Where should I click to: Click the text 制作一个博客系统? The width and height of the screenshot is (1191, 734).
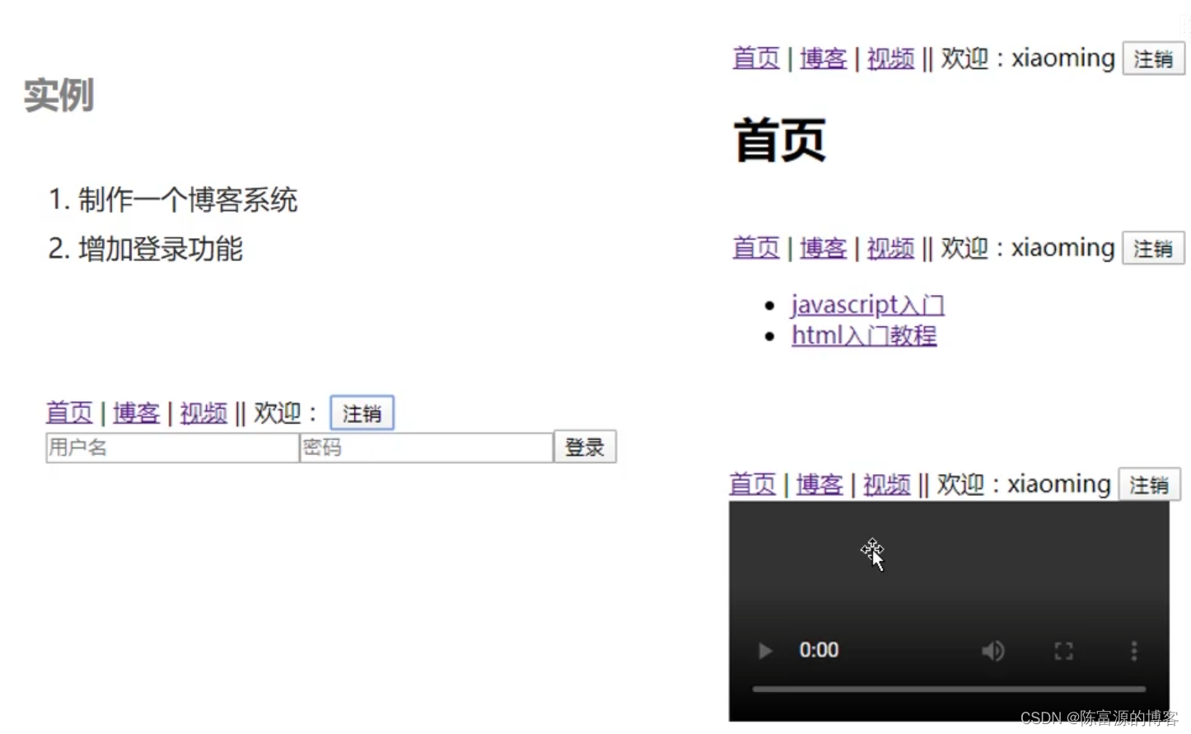(188, 199)
